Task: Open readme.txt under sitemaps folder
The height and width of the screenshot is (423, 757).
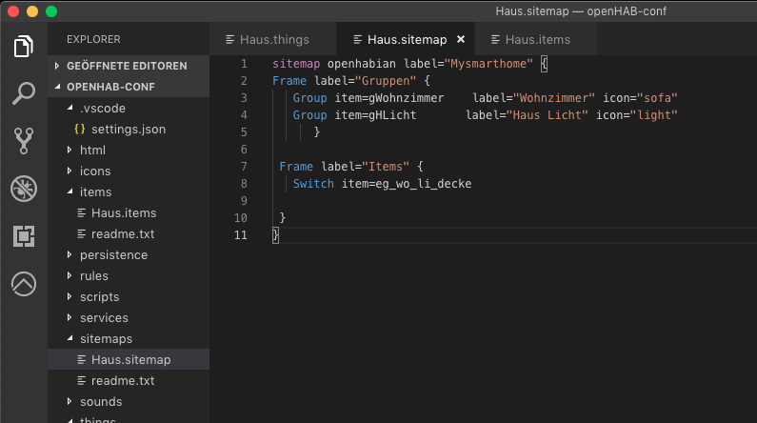Action: pos(122,381)
